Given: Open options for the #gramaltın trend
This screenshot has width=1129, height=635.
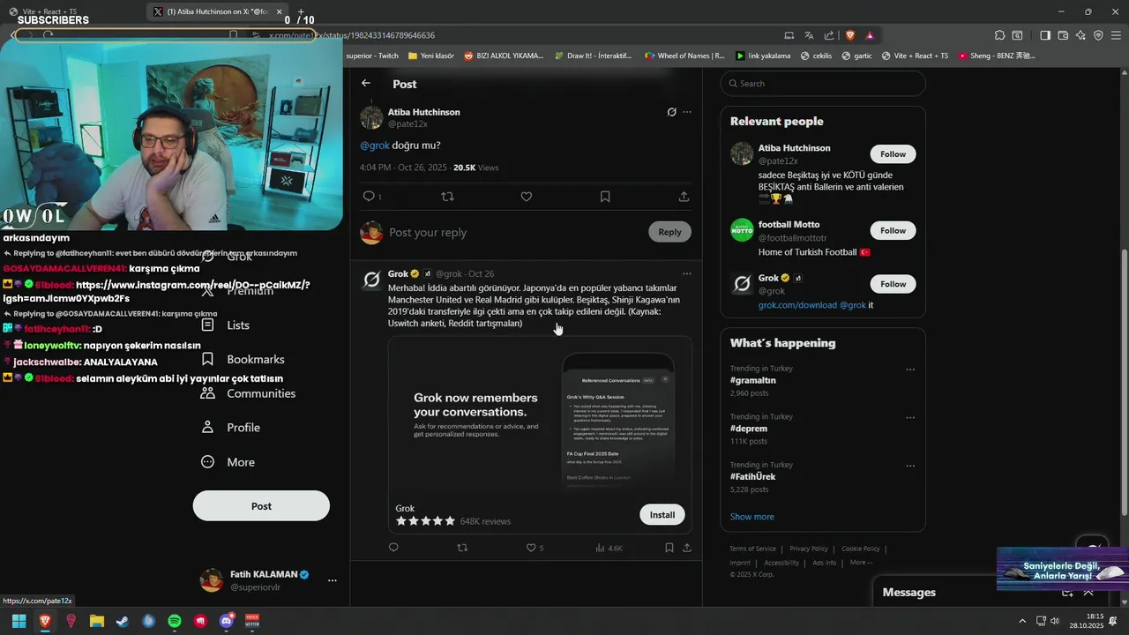Looking at the screenshot, I should (910, 370).
